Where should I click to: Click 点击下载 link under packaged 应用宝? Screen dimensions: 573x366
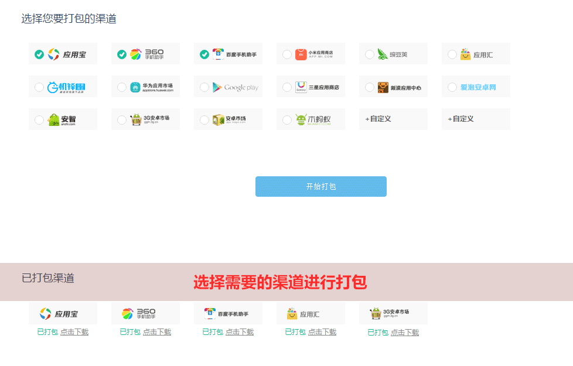pos(74,332)
